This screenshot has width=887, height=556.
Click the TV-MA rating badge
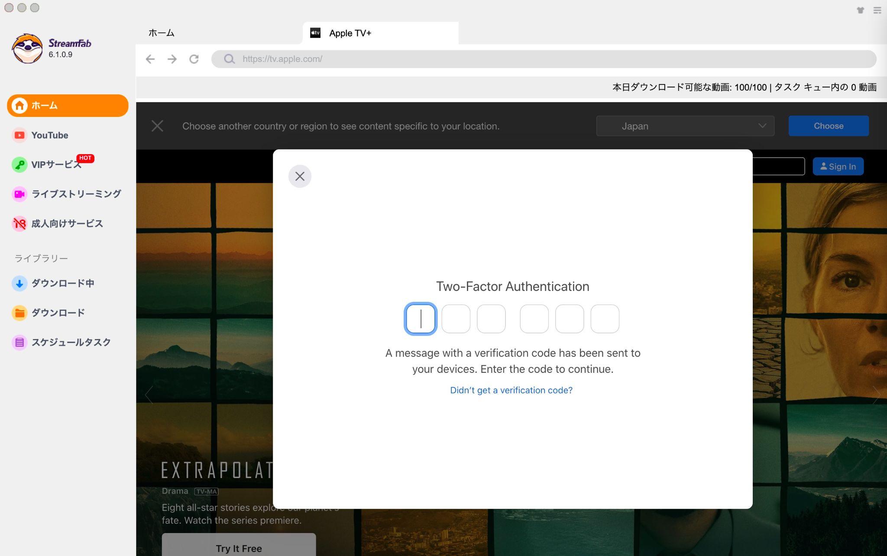tap(207, 491)
